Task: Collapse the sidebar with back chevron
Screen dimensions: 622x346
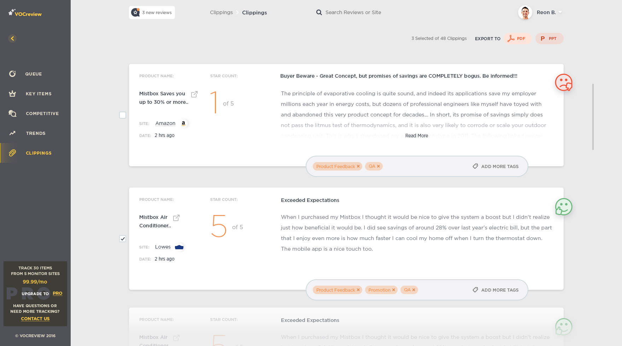Action: [12, 38]
